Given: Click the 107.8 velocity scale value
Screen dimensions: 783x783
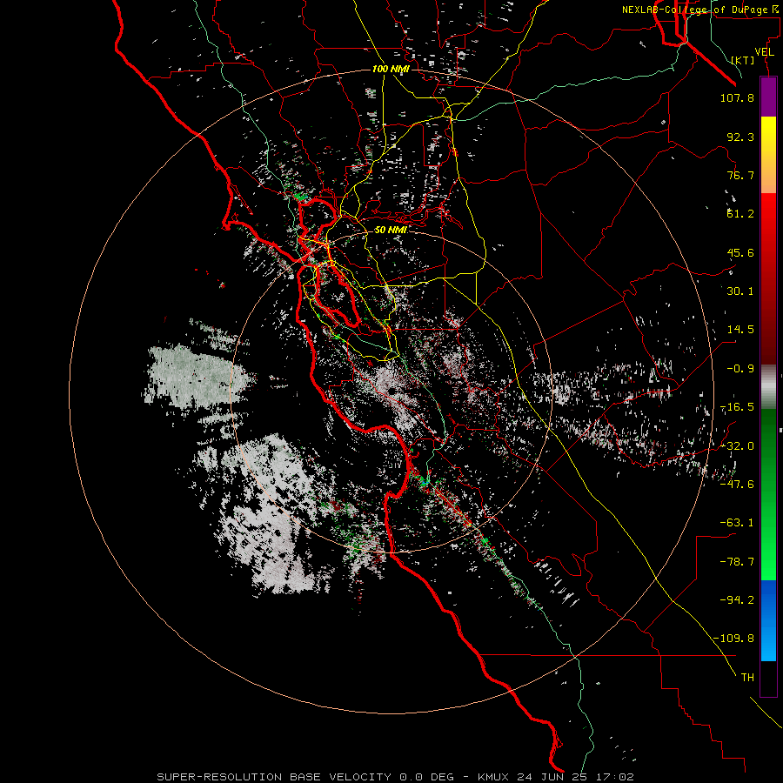Looking at the screenshot, I should 737,97.
